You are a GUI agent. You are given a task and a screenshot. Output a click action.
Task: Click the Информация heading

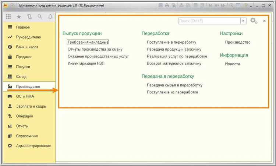(x=234, y=55)
